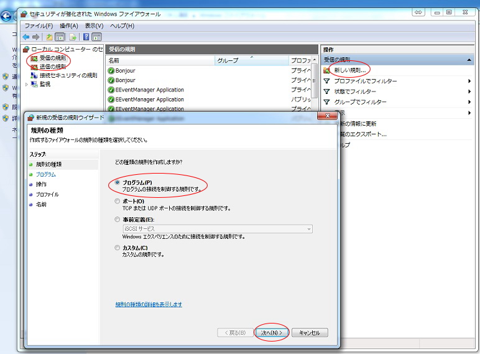Click 最新の情報に更新 action
The width and height of the screenshot is (480, 354).
click(x=358, y=124)
